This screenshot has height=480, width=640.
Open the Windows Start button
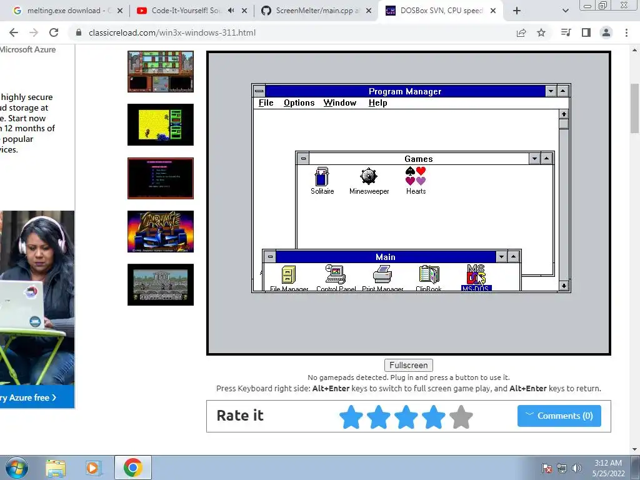tap(17, 467)
